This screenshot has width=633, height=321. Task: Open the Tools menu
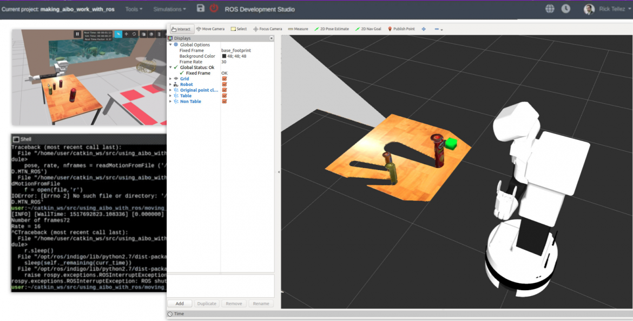tap(134, 9)
